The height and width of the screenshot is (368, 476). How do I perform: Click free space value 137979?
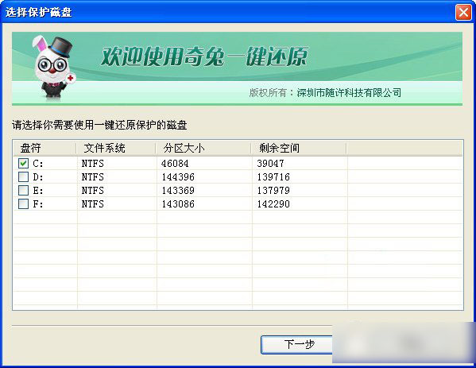point(273,191)
